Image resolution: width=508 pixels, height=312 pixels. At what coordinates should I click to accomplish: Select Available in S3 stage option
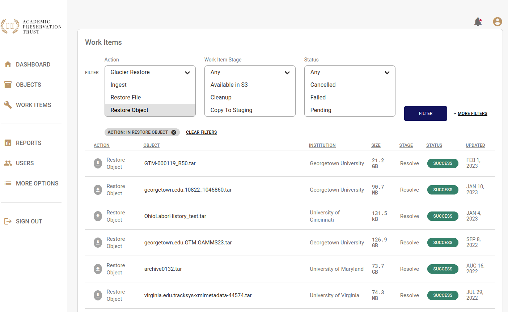[250, 85]
